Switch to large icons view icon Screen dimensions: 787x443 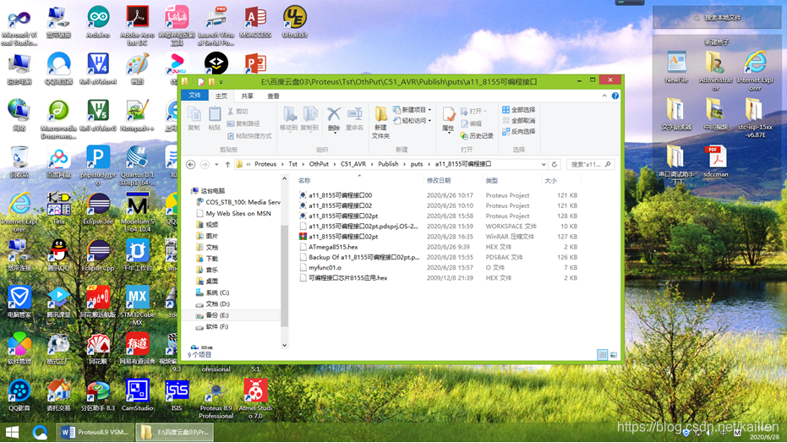click(613, 355)
